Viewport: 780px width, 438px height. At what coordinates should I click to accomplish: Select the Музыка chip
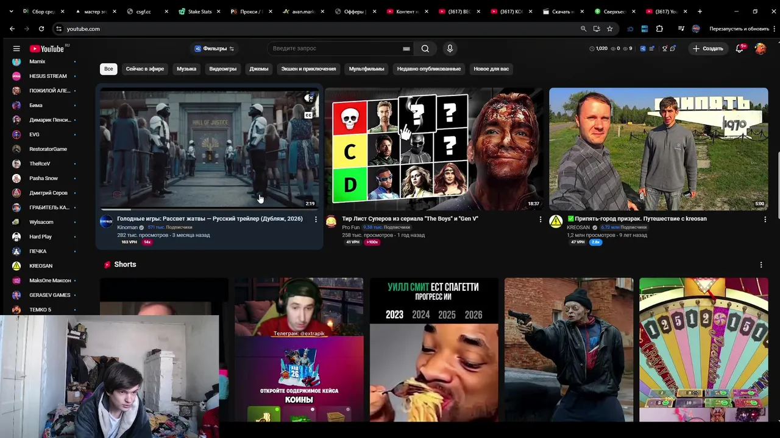click(186, 69)
